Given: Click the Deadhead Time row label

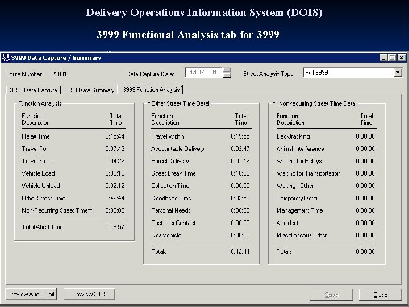Looking at the screenshot, I should coord(171,198).
